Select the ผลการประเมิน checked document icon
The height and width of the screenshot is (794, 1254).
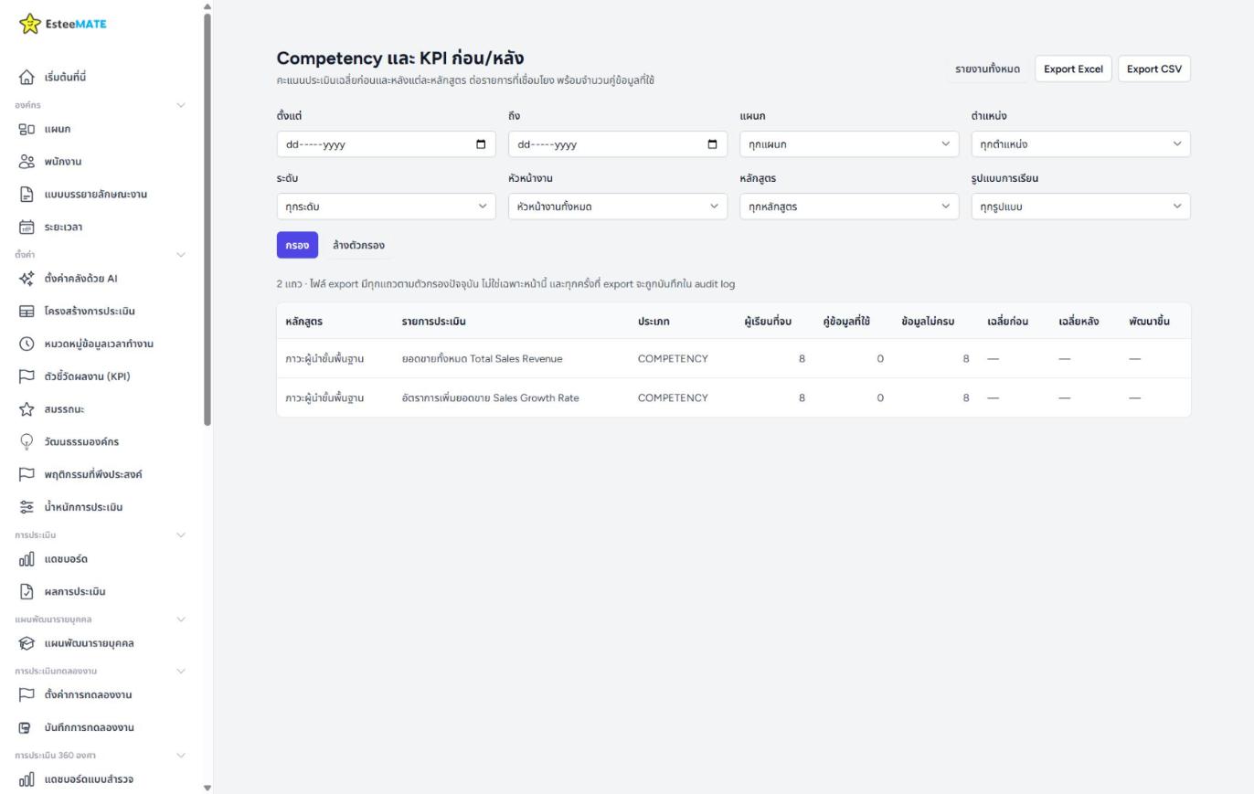tap(27, 592)
